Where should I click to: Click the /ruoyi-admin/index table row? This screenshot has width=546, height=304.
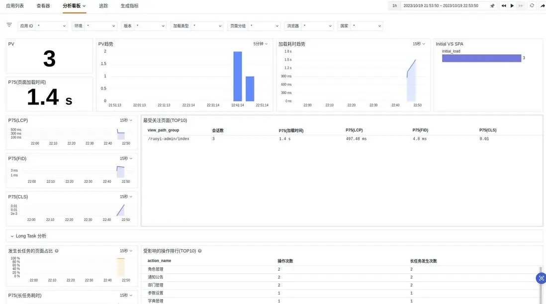coord(342,139)
